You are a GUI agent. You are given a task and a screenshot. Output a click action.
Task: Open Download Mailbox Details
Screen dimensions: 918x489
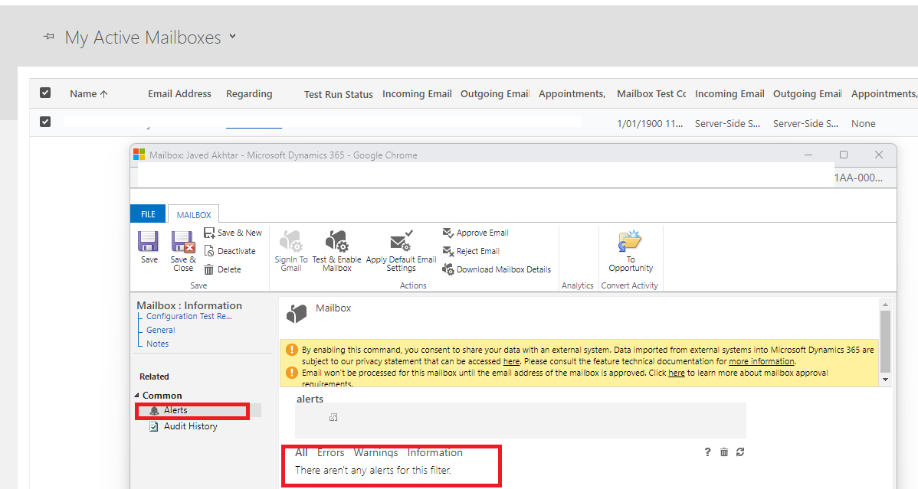coord(497,269)
